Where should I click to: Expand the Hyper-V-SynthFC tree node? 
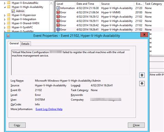5,28
